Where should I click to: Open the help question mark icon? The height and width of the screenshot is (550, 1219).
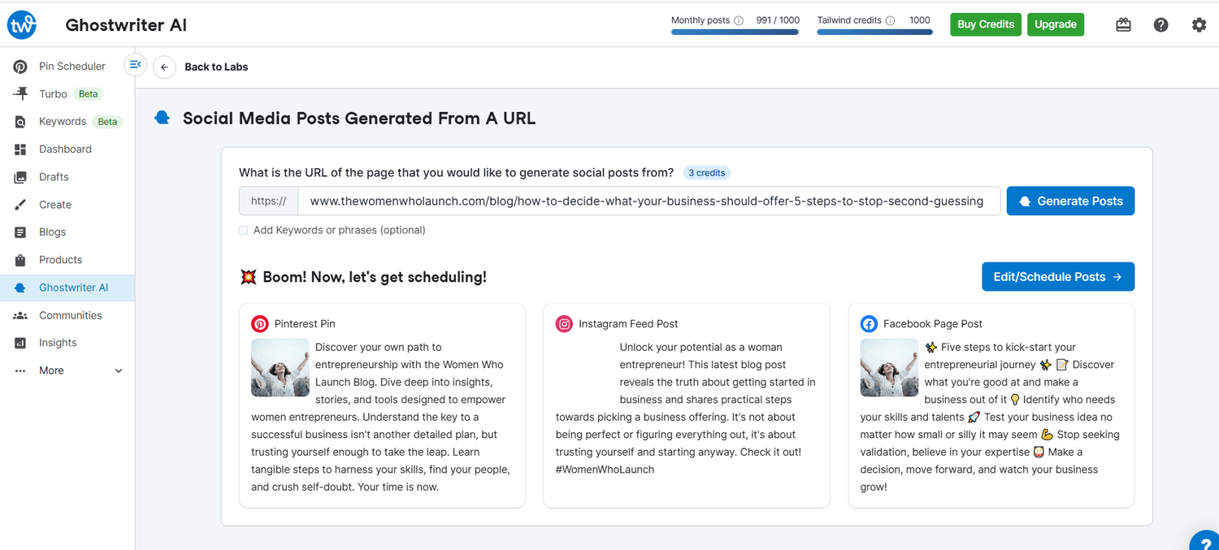click(x=1160, y=25)
